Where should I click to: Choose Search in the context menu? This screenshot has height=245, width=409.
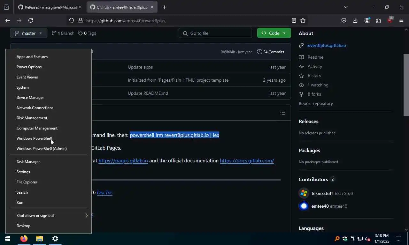(48, 192)
